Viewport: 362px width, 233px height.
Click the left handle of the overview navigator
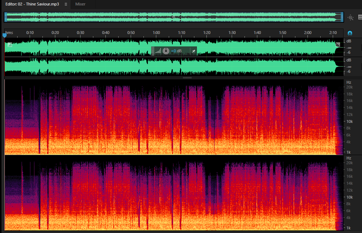click(5, 17)
